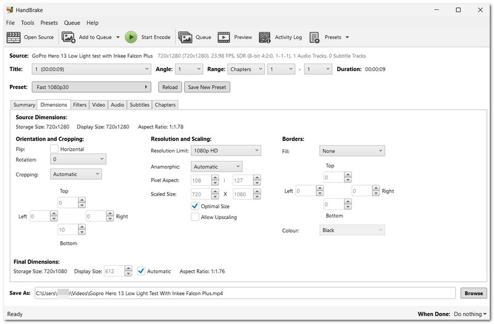
Task: Open the File menu
Action: [10, 23]
